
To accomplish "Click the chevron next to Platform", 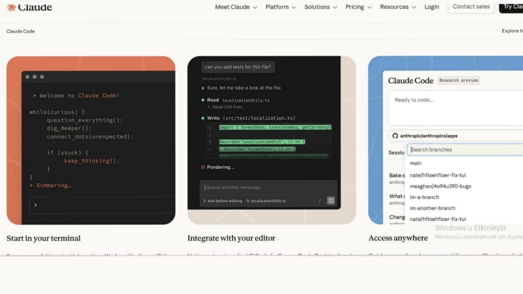I will [294, 7].
